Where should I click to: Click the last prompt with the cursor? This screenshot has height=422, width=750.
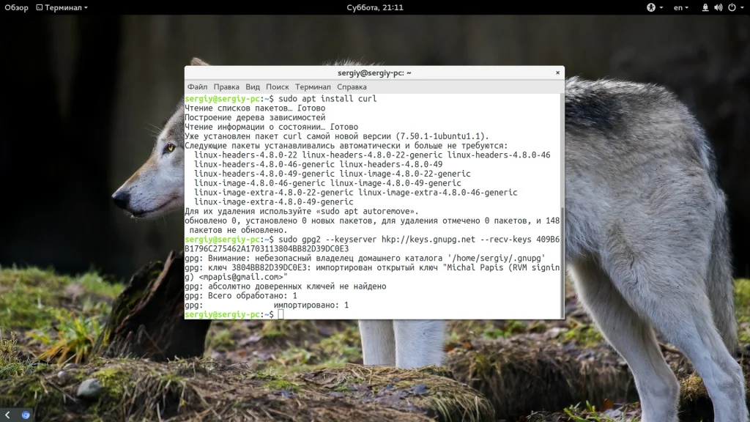coord(234,314)
